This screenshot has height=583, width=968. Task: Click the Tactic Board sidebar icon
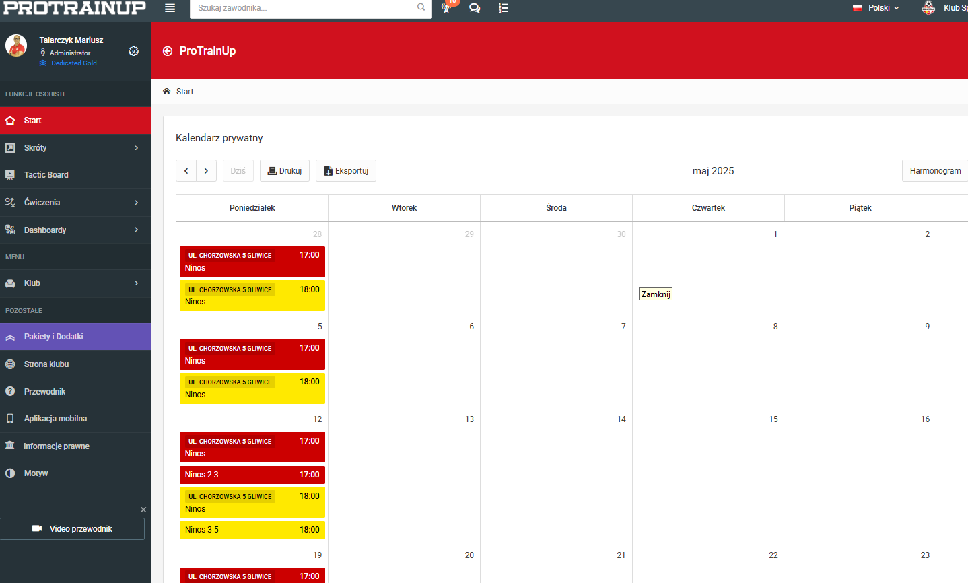(x=10, y=175)
